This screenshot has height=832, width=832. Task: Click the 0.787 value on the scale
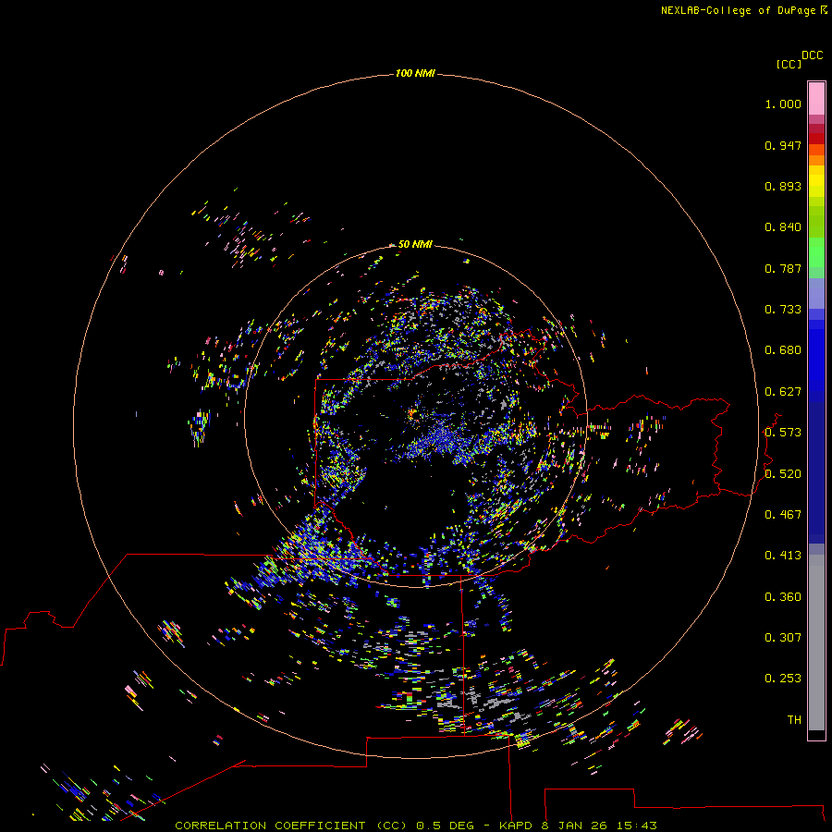tap(783, 268)
